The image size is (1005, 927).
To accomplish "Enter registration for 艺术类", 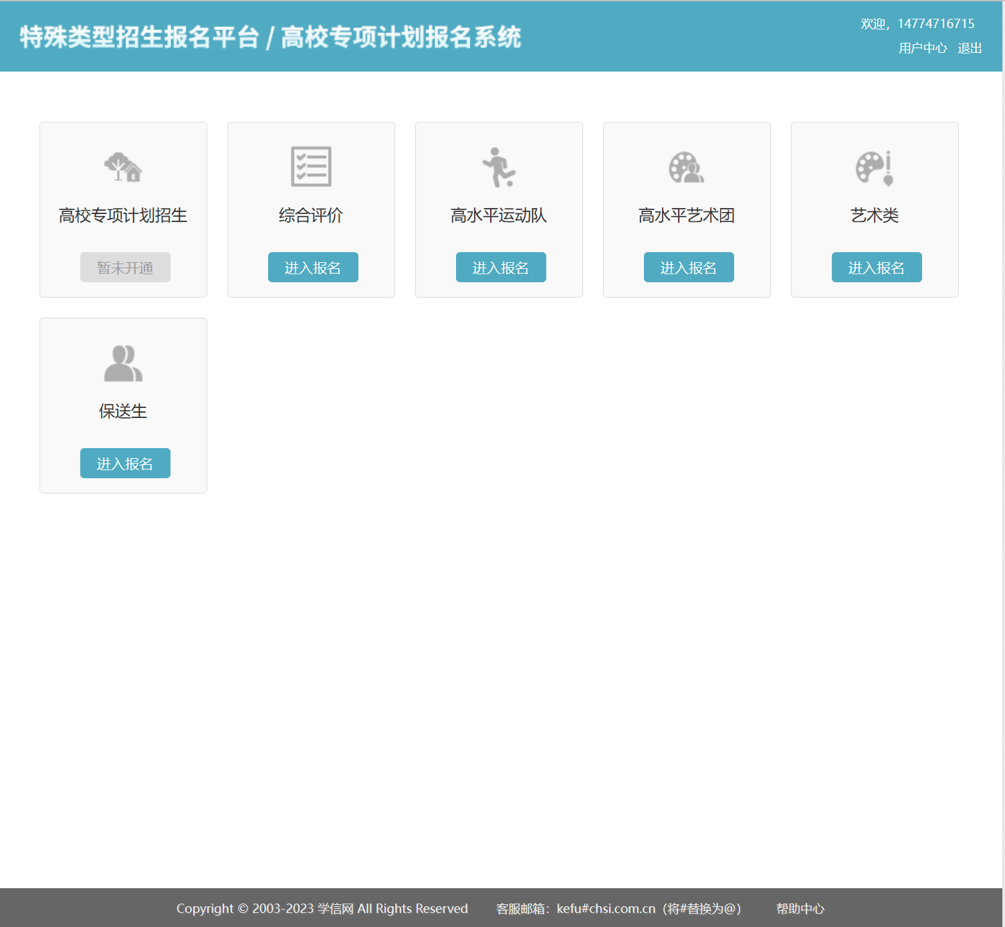I will click(877, 268).
